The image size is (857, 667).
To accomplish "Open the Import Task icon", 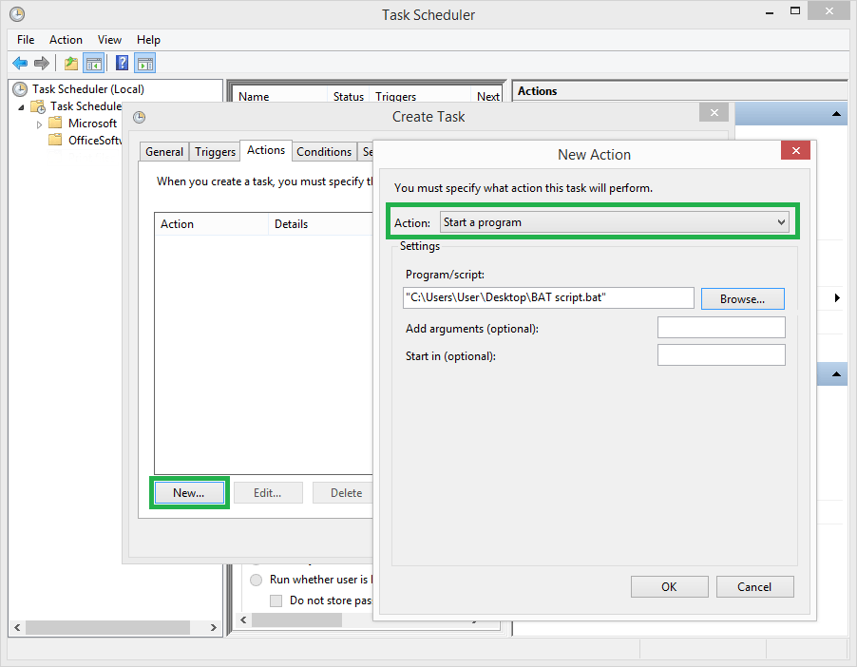I will 70,63.
